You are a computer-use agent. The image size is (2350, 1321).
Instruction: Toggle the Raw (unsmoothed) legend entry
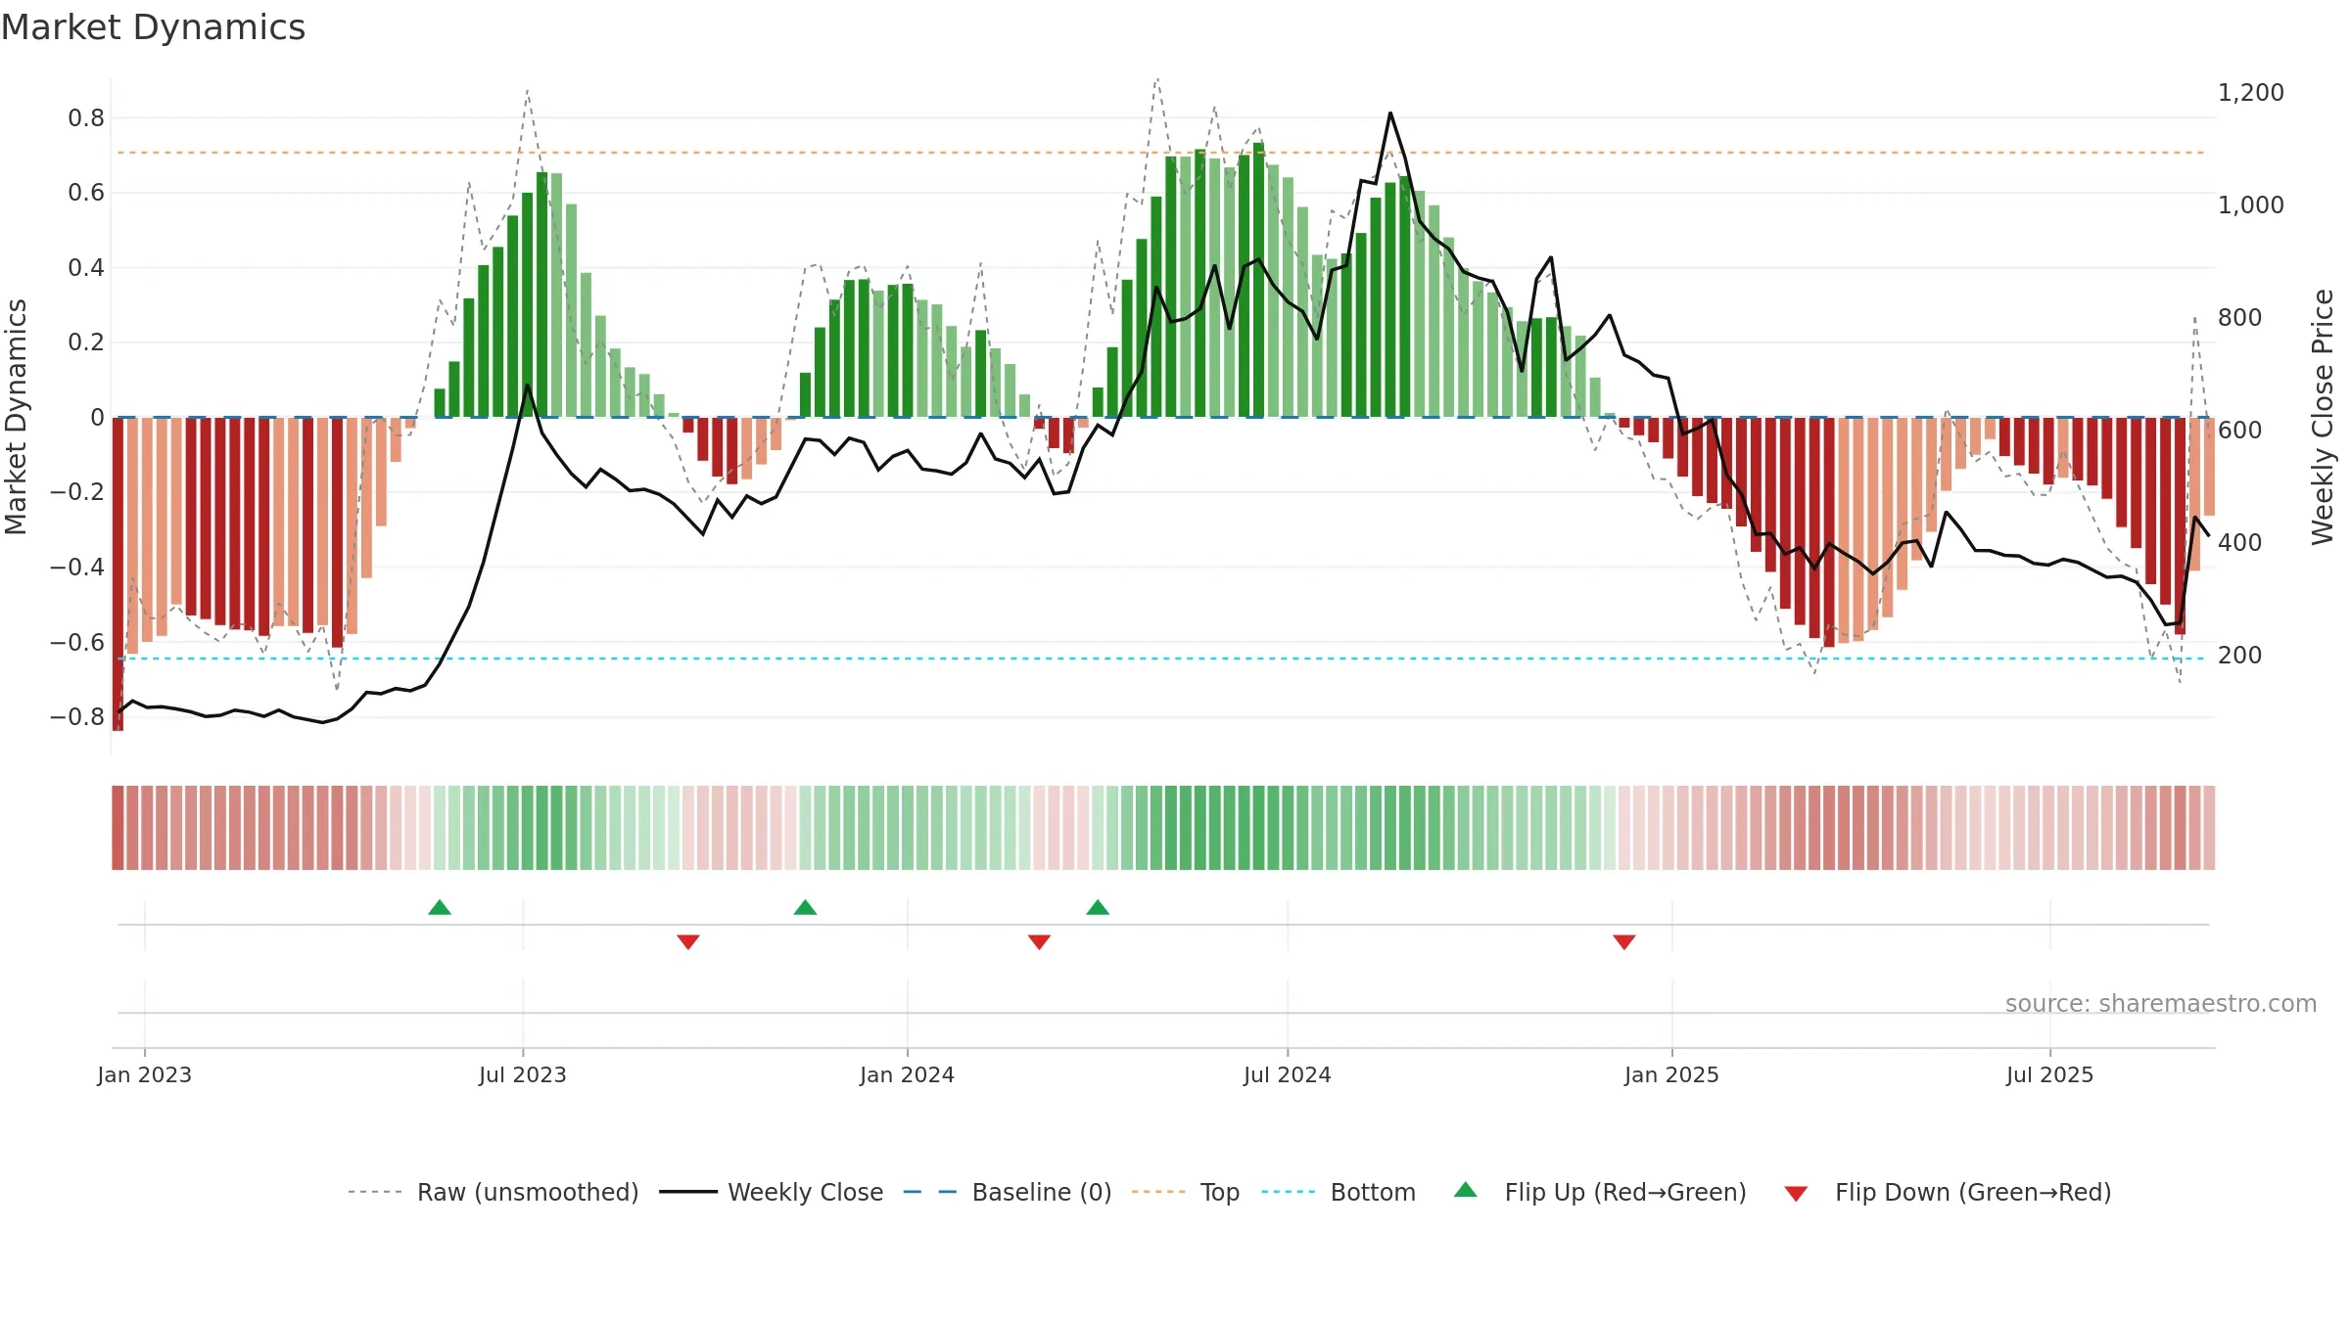[493, 1192]
